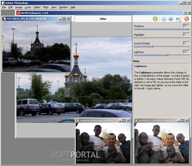Image resolution: width=192 pixels, height=166 pixels.
Task: Switch to the After tab
Action: point(103,19)
